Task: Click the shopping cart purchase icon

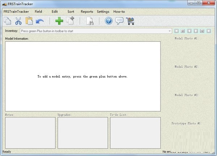Action: 130,21
